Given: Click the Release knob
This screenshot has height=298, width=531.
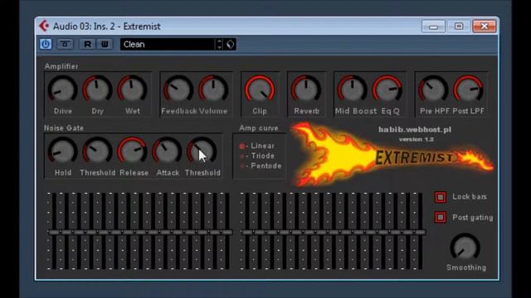Looking at the screenshot, I should tap(133, 151).
